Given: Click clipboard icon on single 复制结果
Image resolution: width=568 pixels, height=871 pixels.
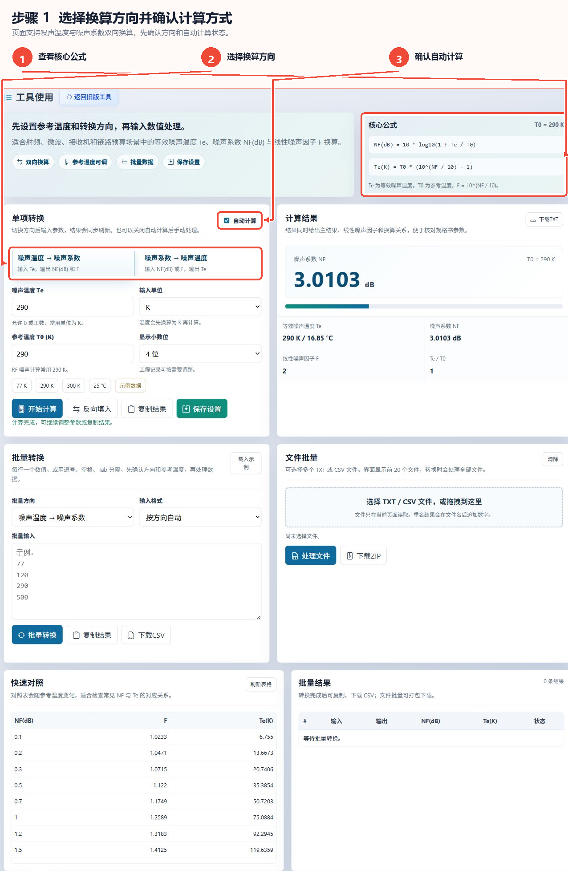Looking at the screenshot, I should (131, 409).
